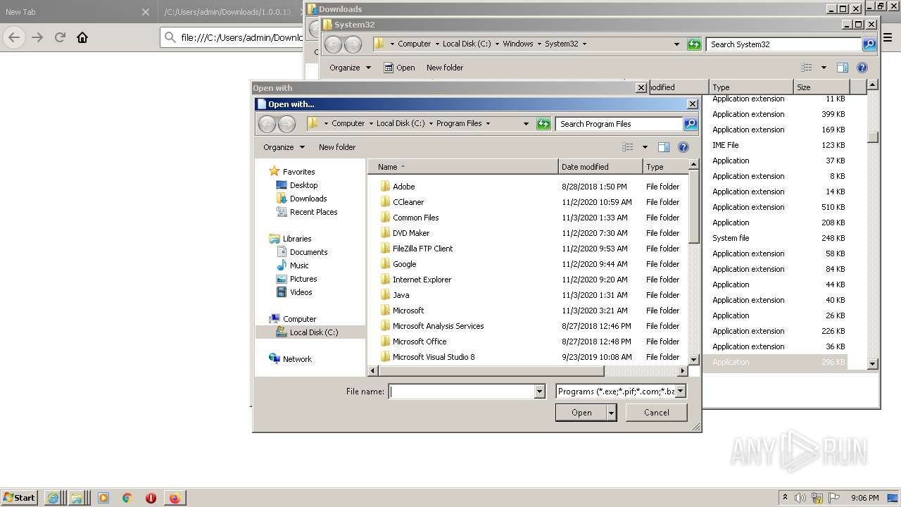901x507 pixels.
Task: Click the Search Program Files field
Action: 619,124
